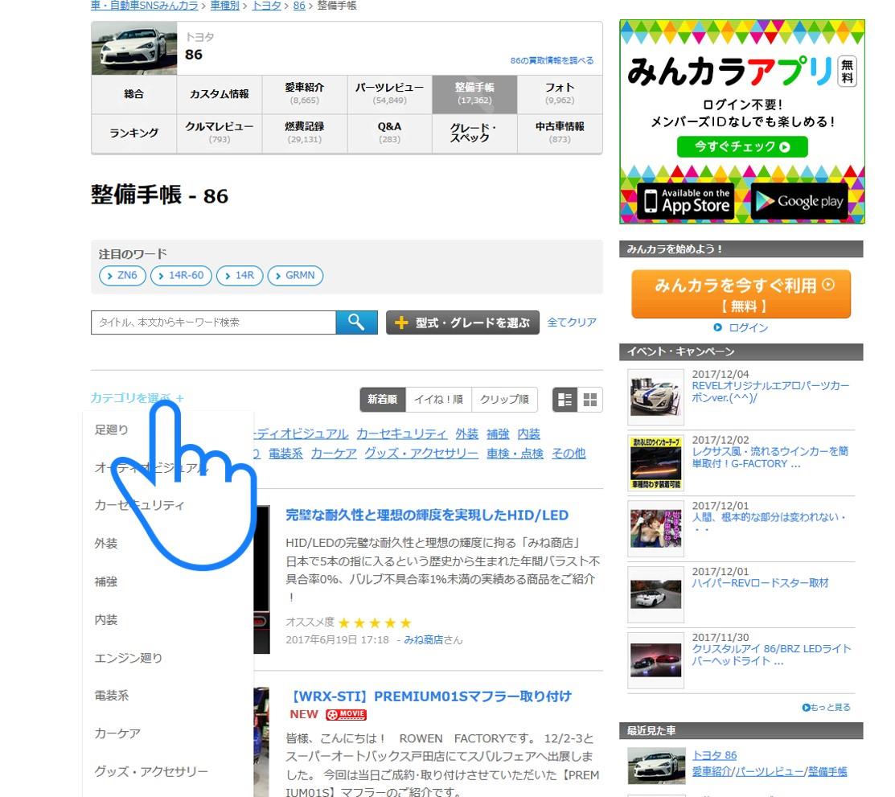This screenshot has width=895, height=797.
Task: Click トヨタ 86 link in recently viewed
Action: coord(715,755)
